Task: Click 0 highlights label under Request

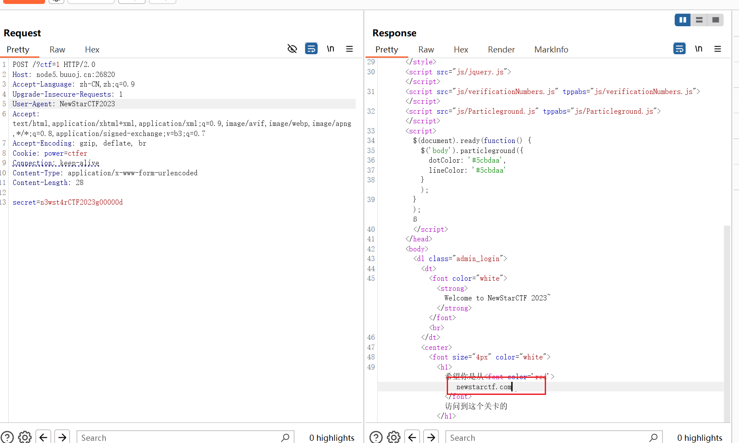Action: 332,437
